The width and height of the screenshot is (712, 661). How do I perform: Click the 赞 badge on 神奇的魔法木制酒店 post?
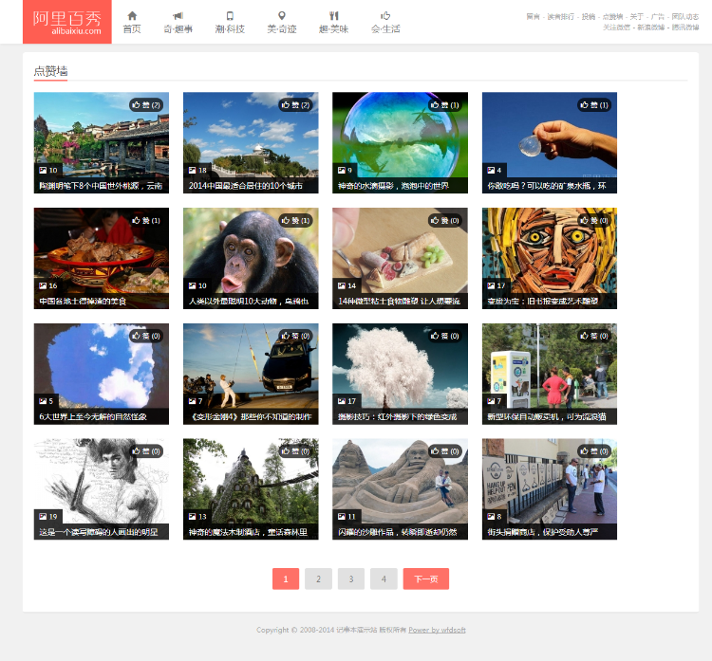(295, 451)
